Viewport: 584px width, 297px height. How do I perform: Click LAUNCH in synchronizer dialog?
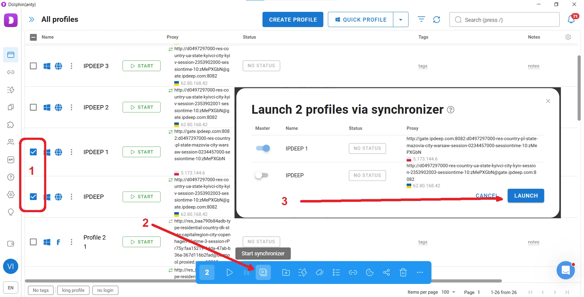pos(526,196)
